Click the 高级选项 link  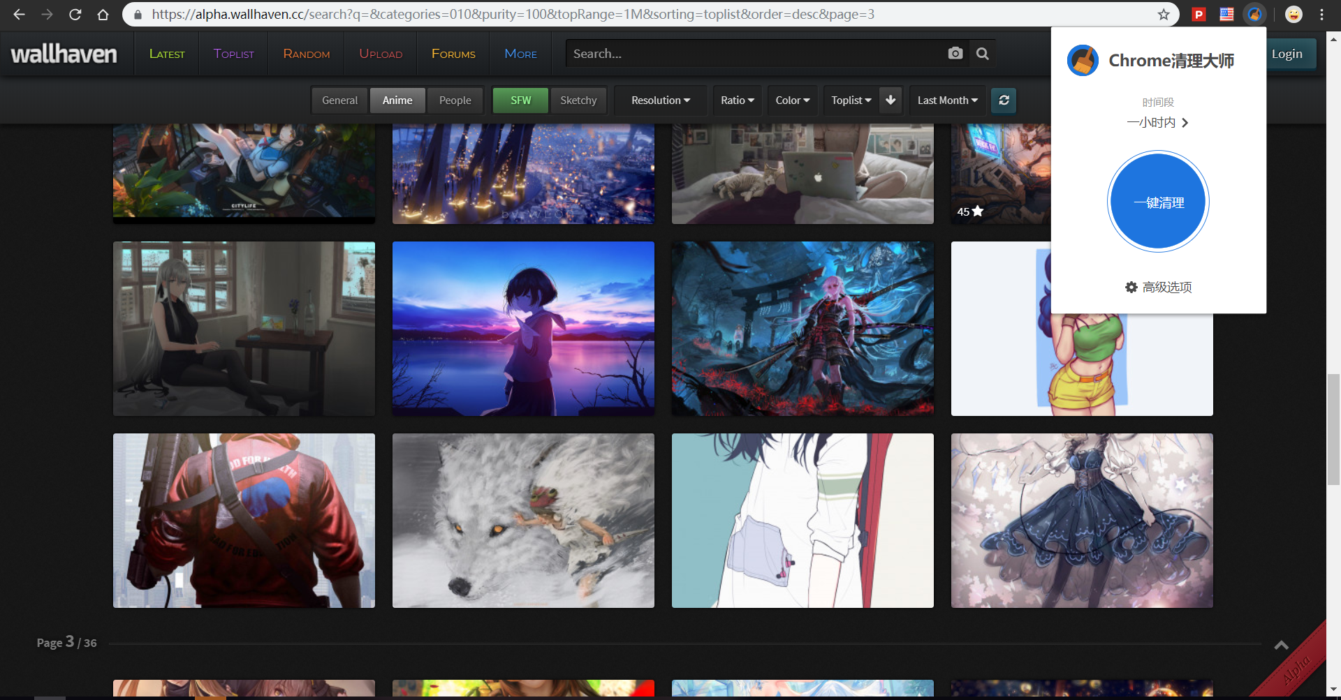coord(1167,287)
